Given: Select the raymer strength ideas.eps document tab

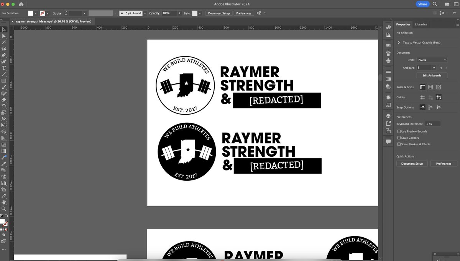Looking at the screenshot, I should pyautogui.click(x=54, y=21).
